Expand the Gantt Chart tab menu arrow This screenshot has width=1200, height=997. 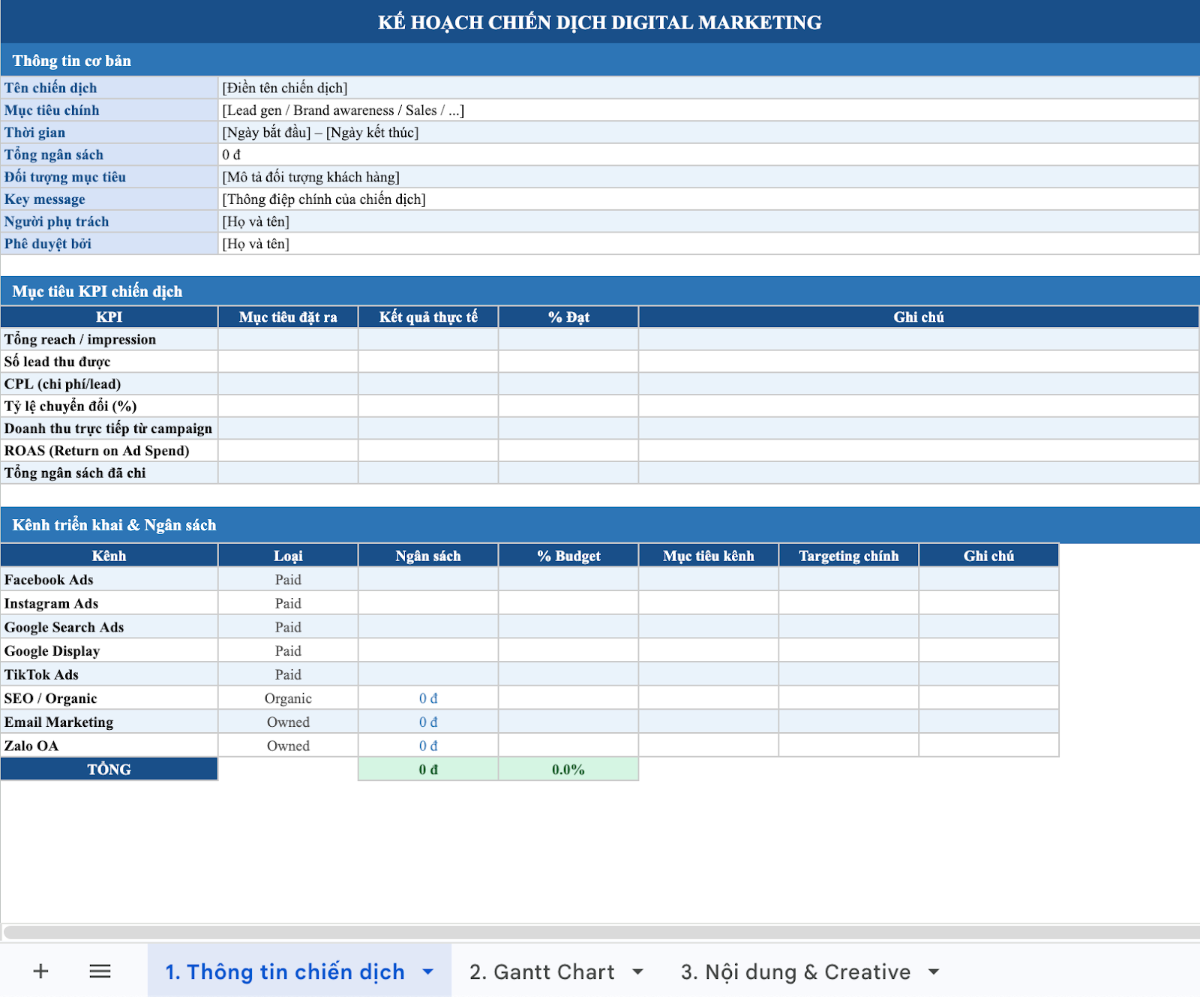pyautogui.click(x=638, y=971)
